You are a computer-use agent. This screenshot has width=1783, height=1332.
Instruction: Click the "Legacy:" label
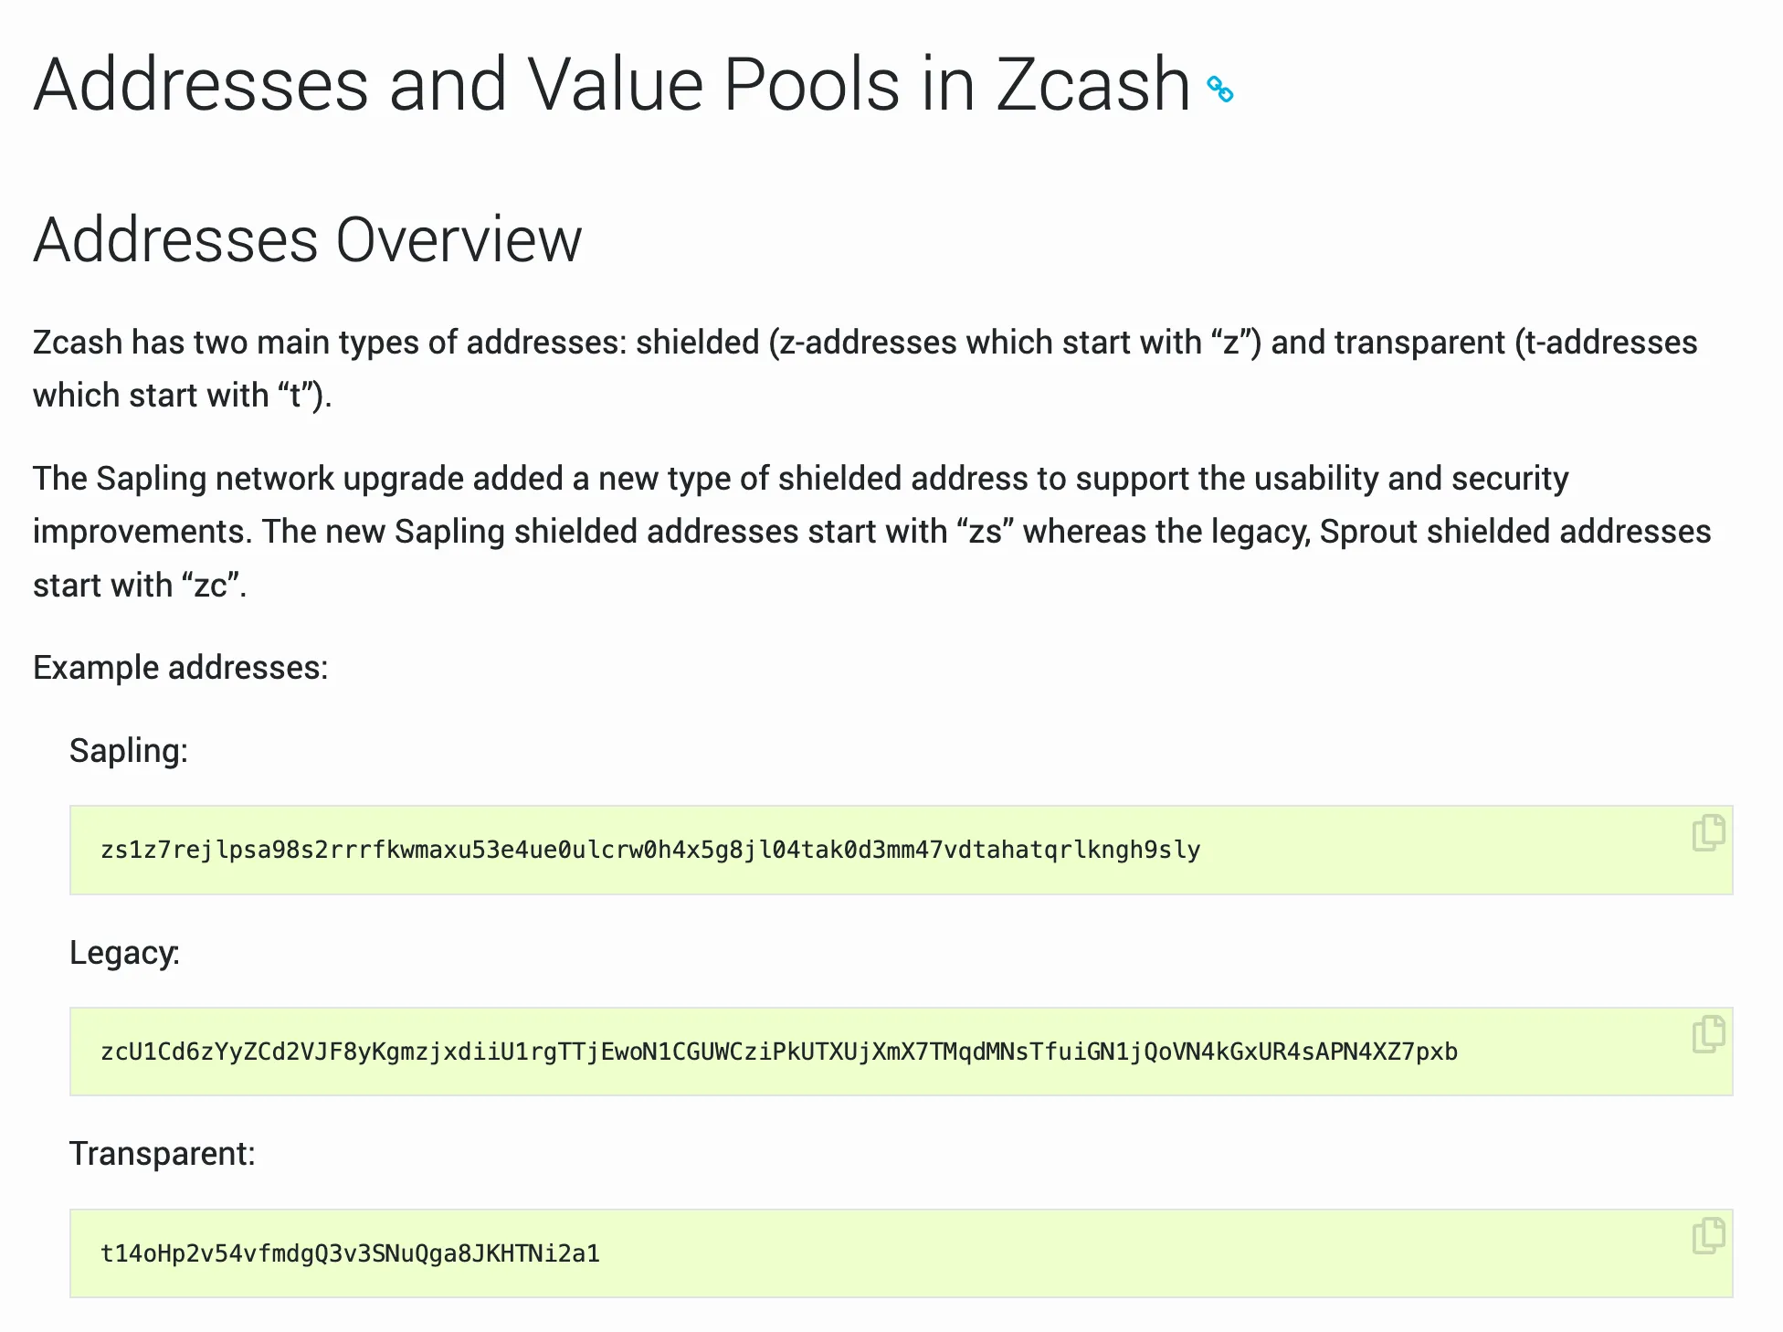point(124,953)
